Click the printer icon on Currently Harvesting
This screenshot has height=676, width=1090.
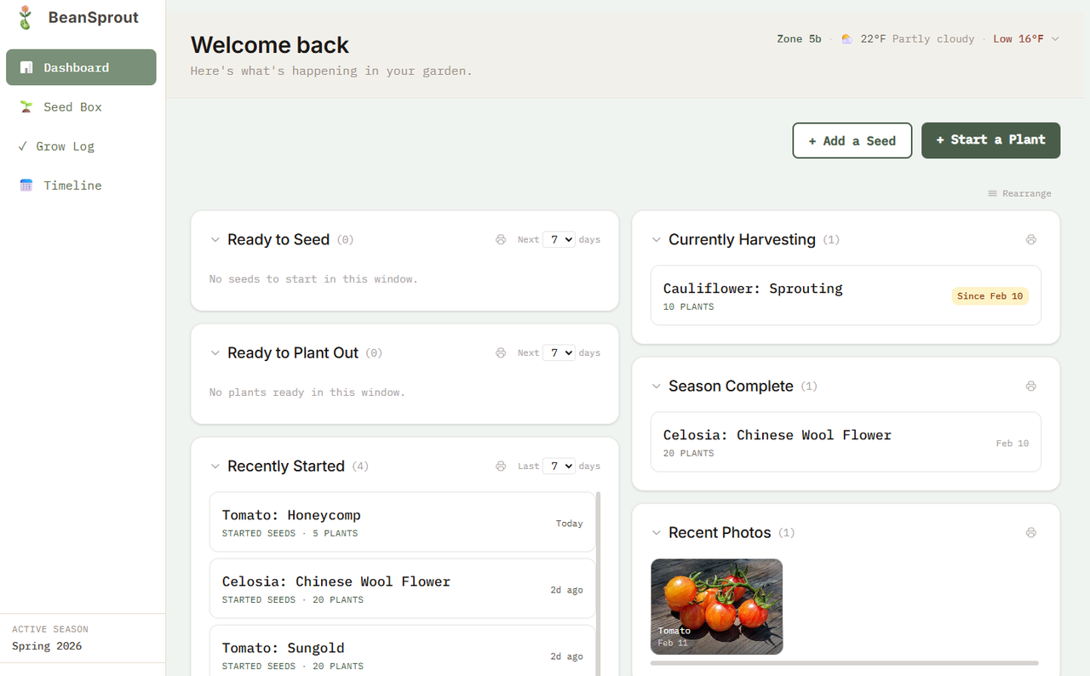[x=1031, y=239]
